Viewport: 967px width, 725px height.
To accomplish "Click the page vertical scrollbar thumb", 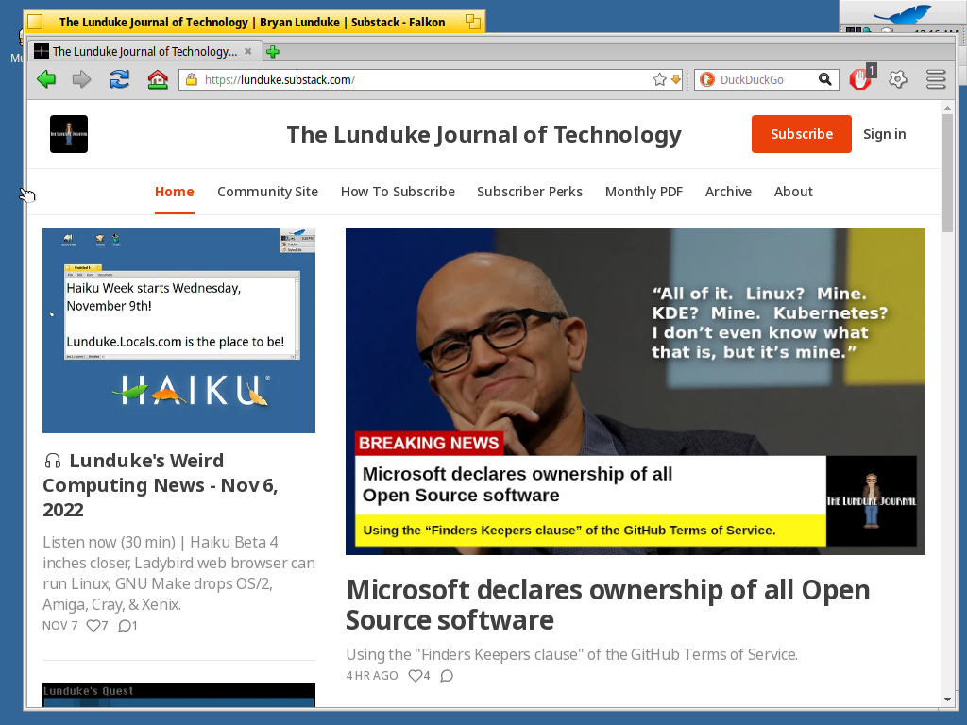I will tap(947, 174).
